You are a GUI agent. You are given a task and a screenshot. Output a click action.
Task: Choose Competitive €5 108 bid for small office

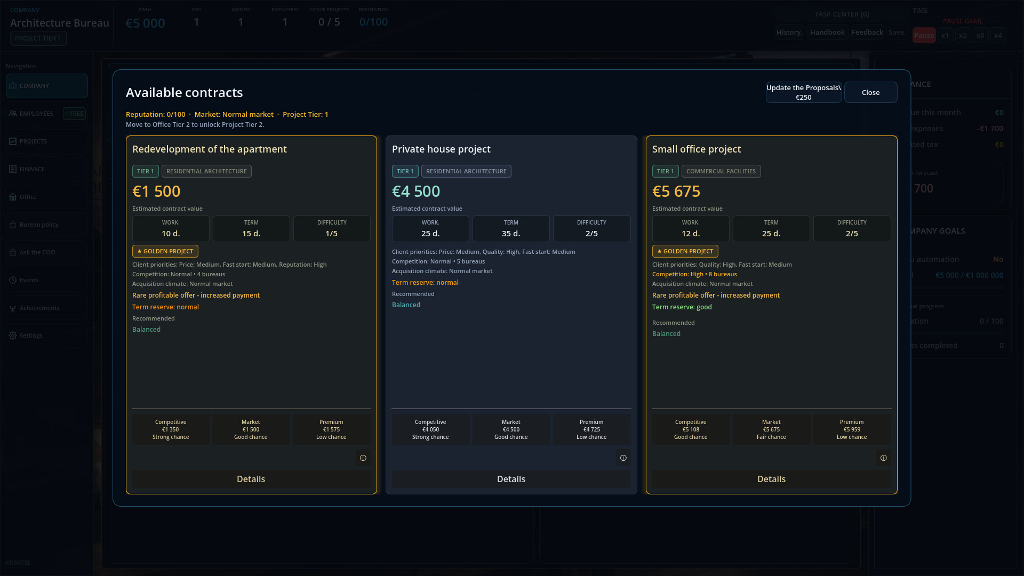click(x=691, y=429)
